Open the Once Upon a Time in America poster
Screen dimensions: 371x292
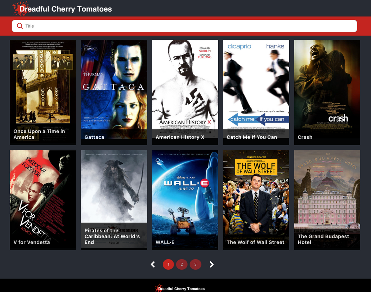point(43,92)
